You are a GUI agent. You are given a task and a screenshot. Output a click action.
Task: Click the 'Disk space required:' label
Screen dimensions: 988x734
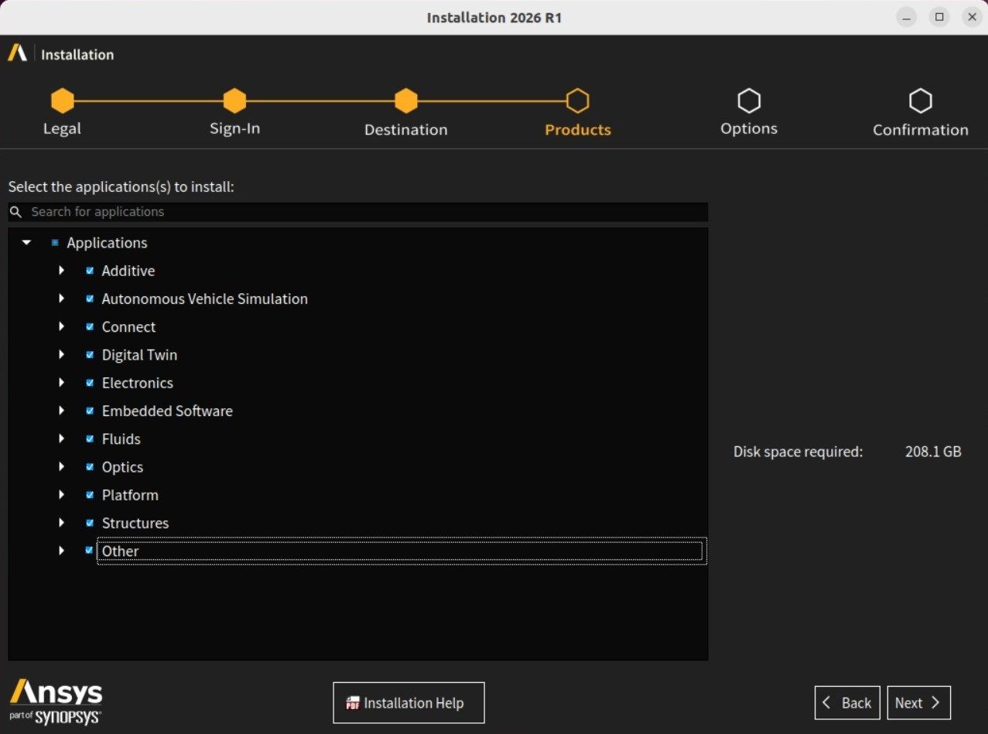tap(798, 452)
